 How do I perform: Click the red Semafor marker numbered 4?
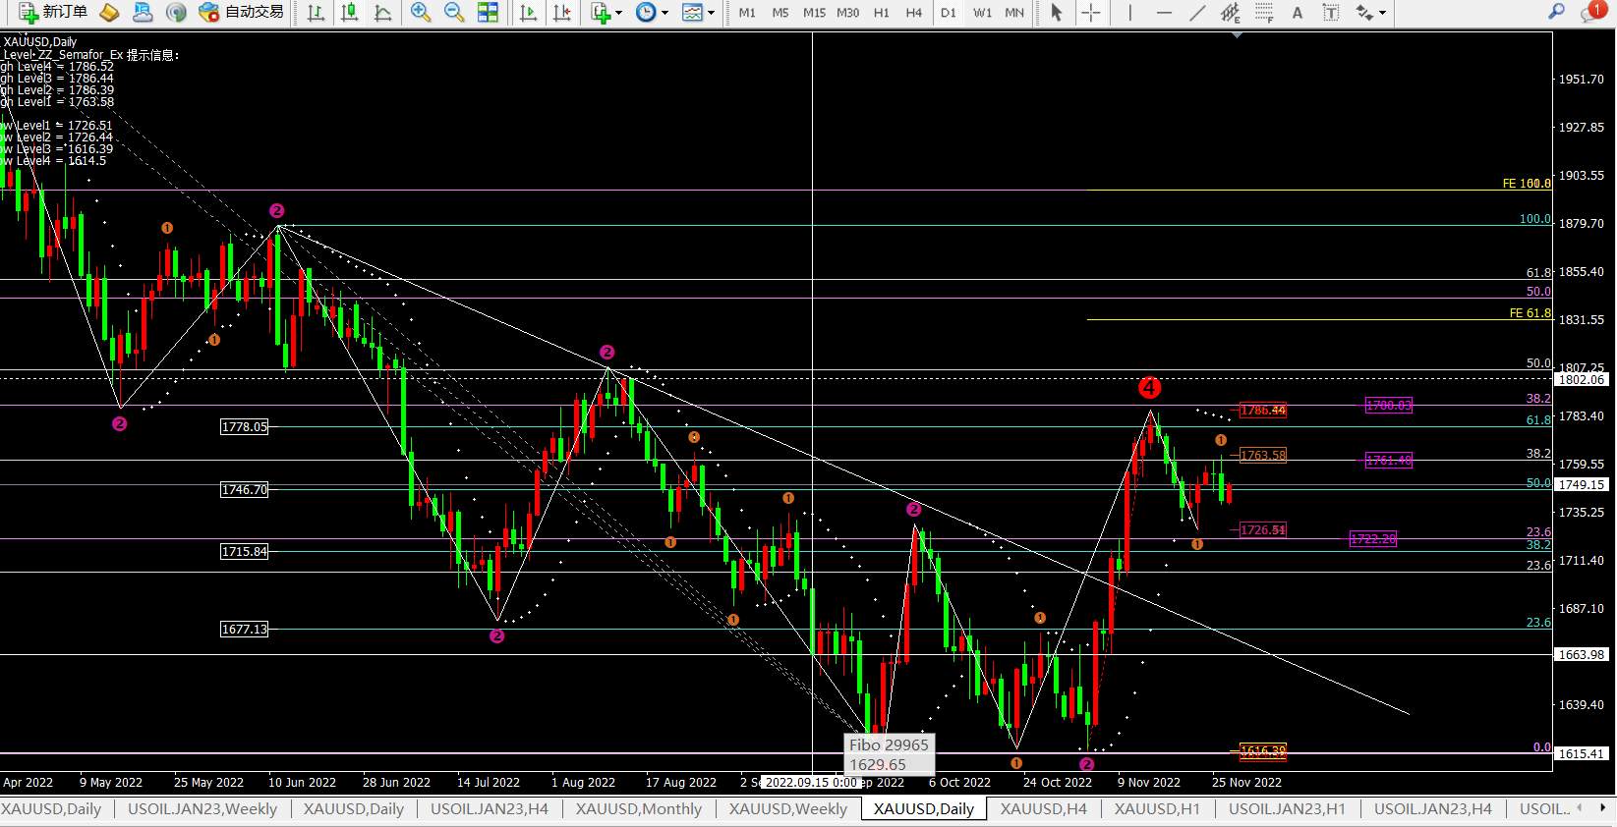1148,388
